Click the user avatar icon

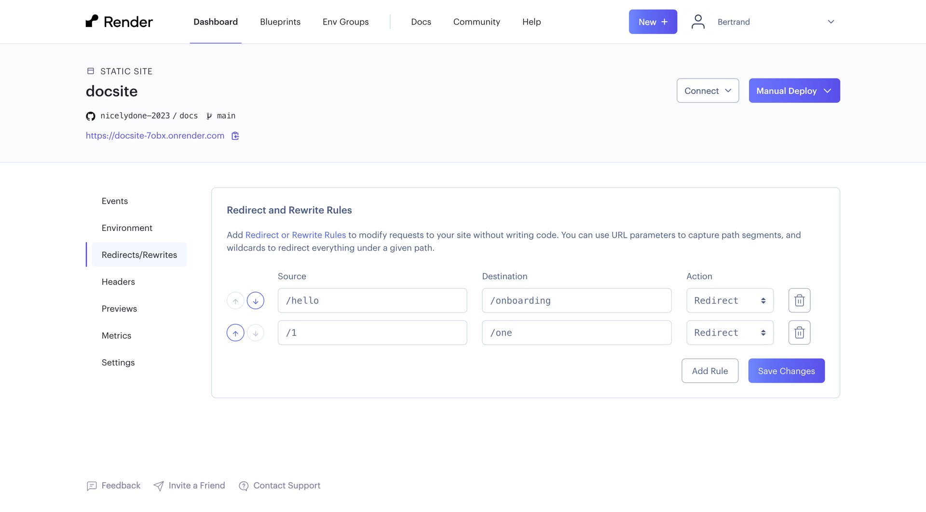point(697,21)
